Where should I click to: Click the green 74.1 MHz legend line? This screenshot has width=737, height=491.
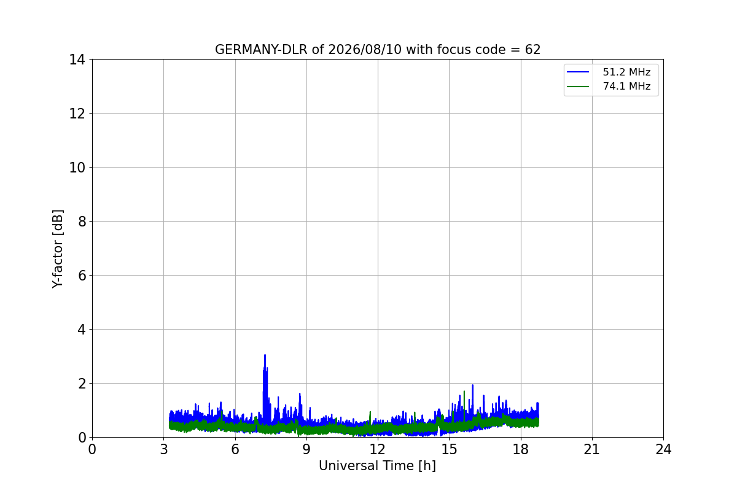578,87
